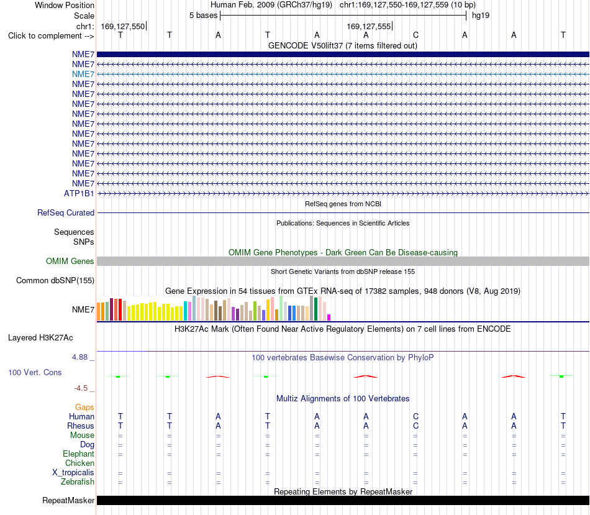This screenshot has height=515, width=590.
Task: Click "Short Genetic Variants from dbSNP release 155"
Action: 343,272
